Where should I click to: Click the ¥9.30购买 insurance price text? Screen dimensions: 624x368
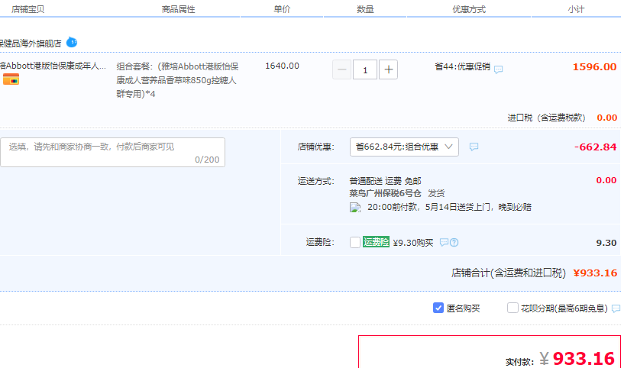pos(413,243)
